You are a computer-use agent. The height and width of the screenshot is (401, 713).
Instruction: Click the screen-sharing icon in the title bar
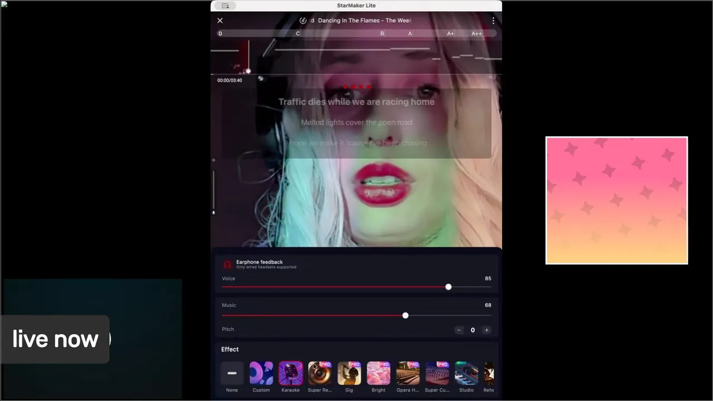click(x=225, y=6)
